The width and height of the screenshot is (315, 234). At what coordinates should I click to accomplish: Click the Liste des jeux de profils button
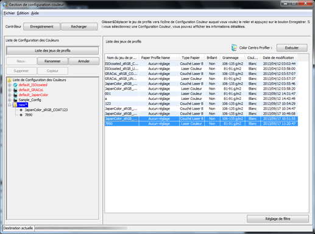pos(52,51)
